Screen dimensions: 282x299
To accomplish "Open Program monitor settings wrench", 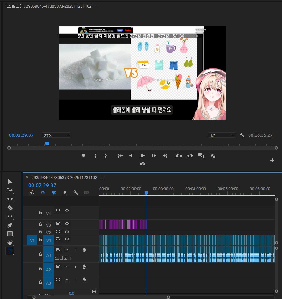I will 242,135.
